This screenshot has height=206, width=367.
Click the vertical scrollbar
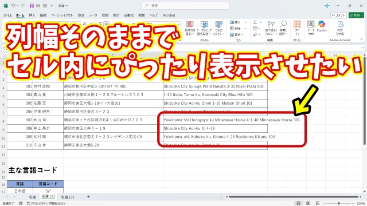click(365, 101)
